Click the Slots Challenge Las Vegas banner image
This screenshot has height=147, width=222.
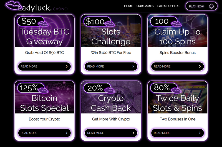point(111,31)
